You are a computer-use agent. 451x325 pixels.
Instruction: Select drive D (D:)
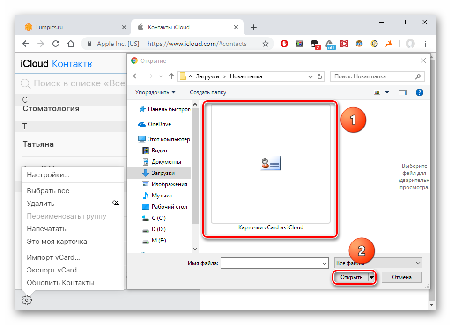[x=154, y=229]
